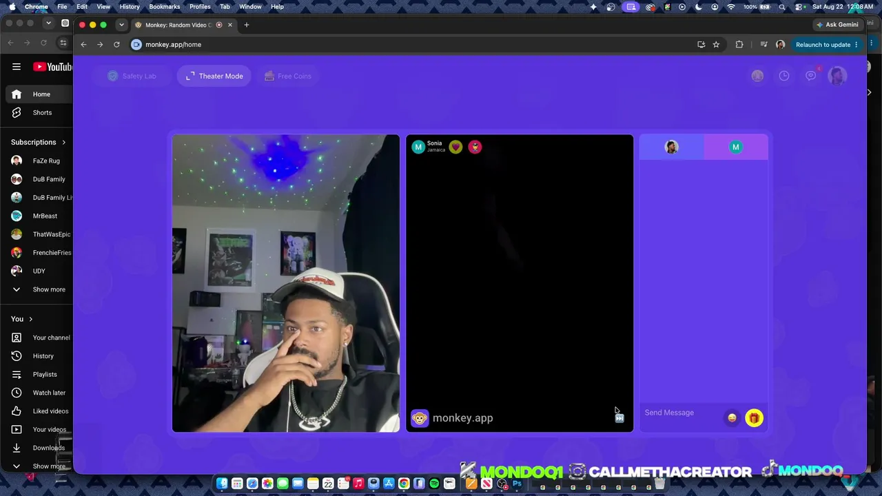Bookmark this page with the star icon
The image size is (882, 496).
pos(716,45)
